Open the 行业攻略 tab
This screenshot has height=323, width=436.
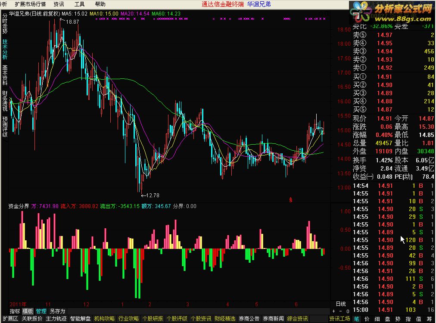(x=128, y=319)
